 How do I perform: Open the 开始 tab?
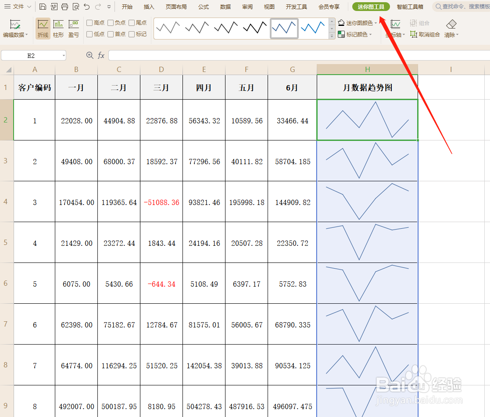coord(127,7)
